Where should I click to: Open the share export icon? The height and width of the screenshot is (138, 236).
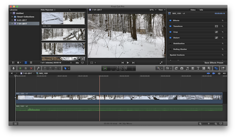tap(223, 68)
